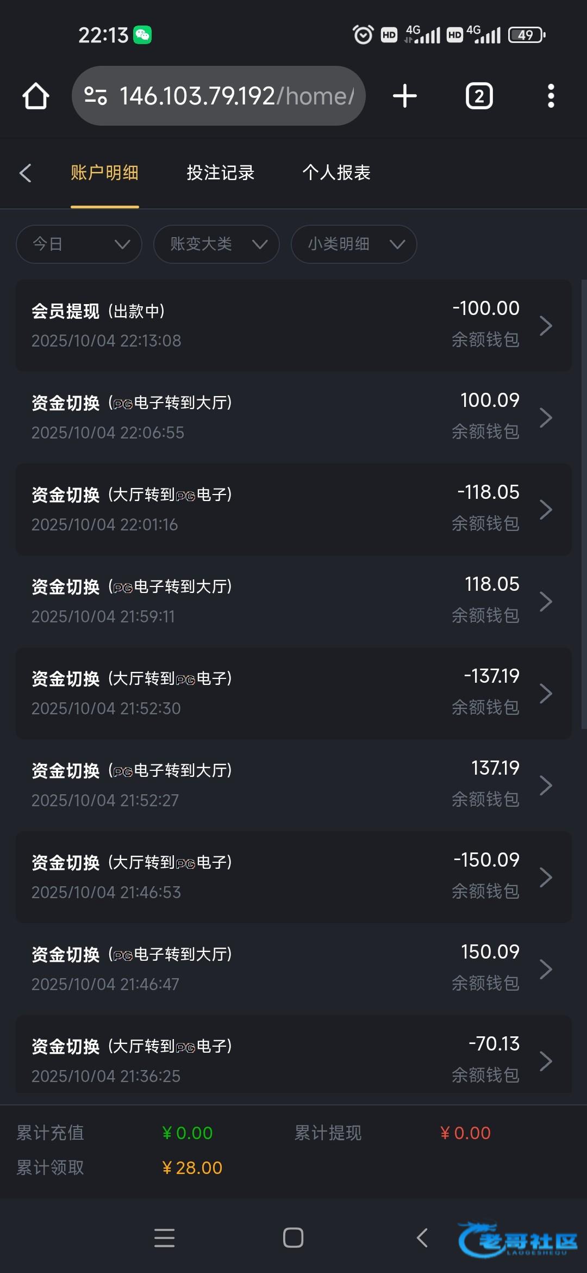Go back using the page back arrow
The height and width of the screenshot is (1273, 587).
coord(26,173)
